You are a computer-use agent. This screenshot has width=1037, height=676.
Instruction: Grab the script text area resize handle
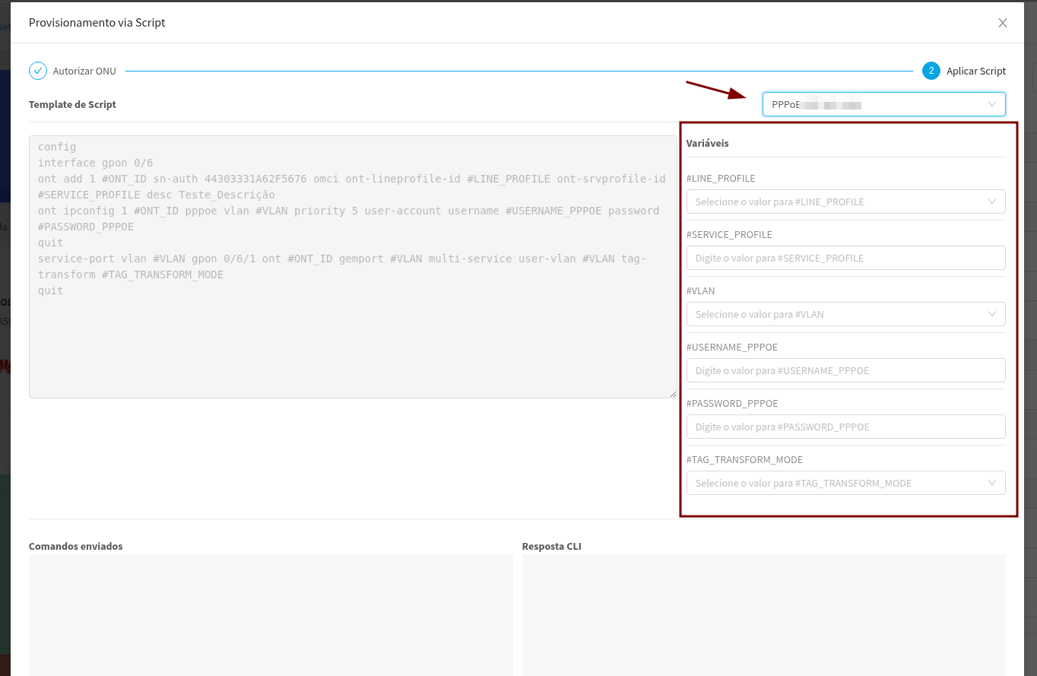tap(673, 394)
